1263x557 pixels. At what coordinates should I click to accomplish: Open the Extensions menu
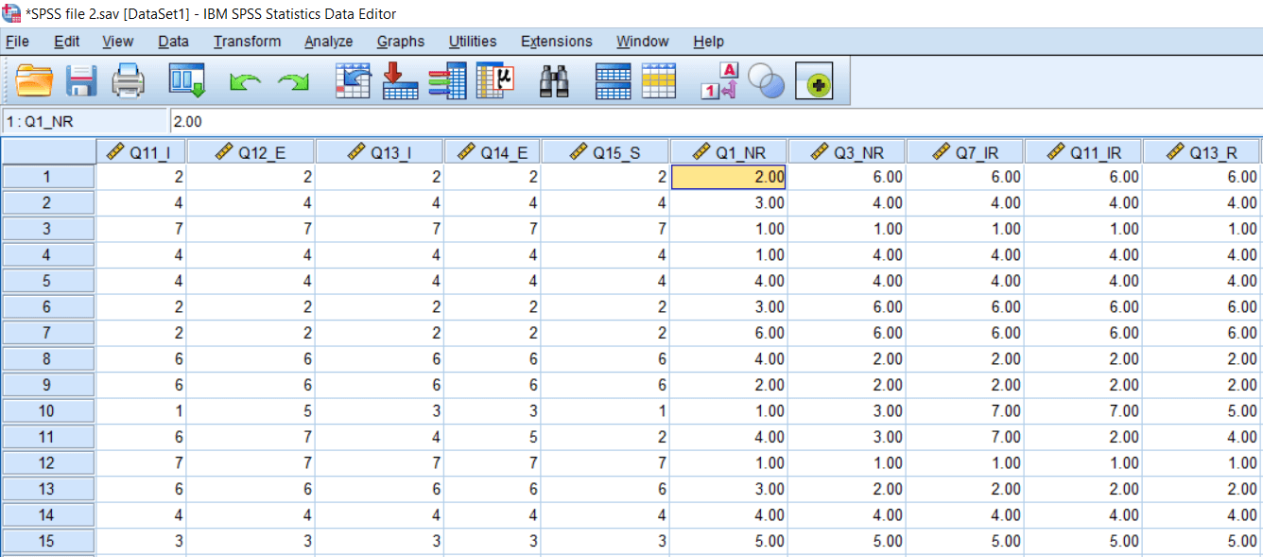pos(556,42)
